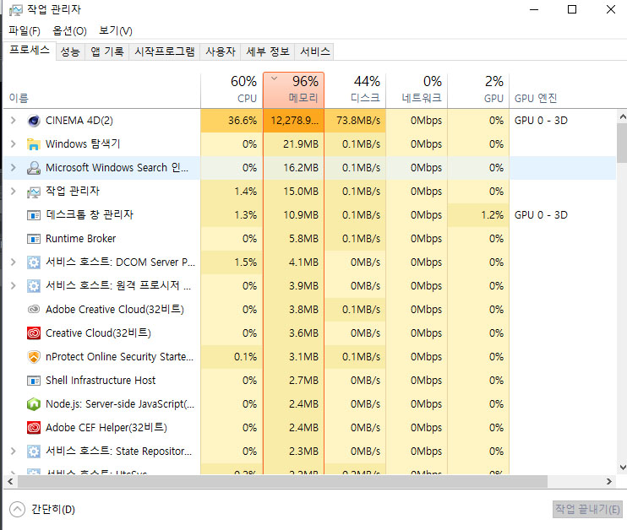The height and width of the screenshot is (530, 627).
Task: Click GPU 0 - 3D in CINEMA 4D row
Action: (x=541, y=120)
